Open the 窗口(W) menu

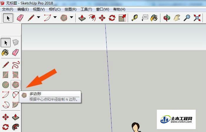point(103,9)
